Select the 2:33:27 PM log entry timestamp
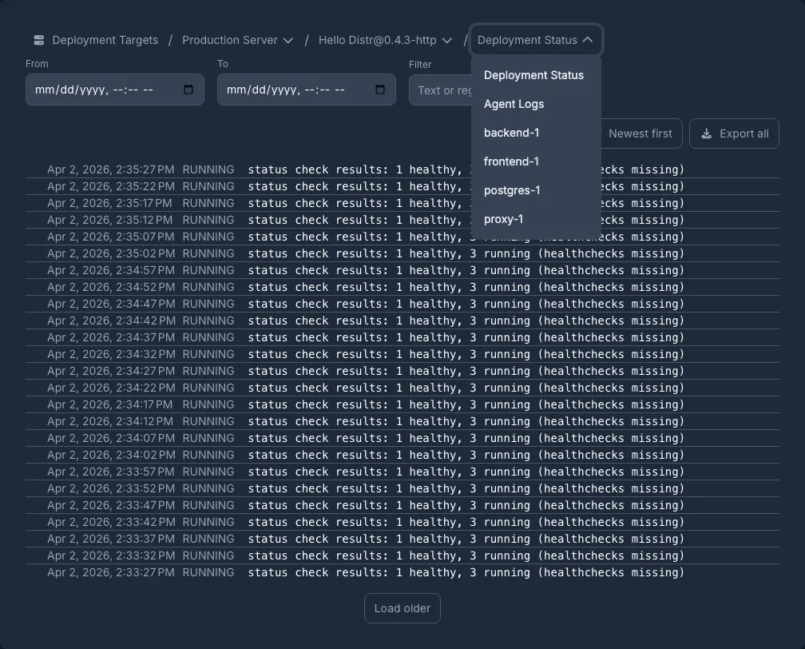805x649 pixels. [x=111, y=572]
